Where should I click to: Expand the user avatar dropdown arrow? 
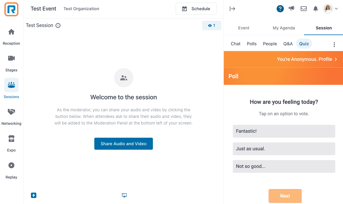(336, 9)
